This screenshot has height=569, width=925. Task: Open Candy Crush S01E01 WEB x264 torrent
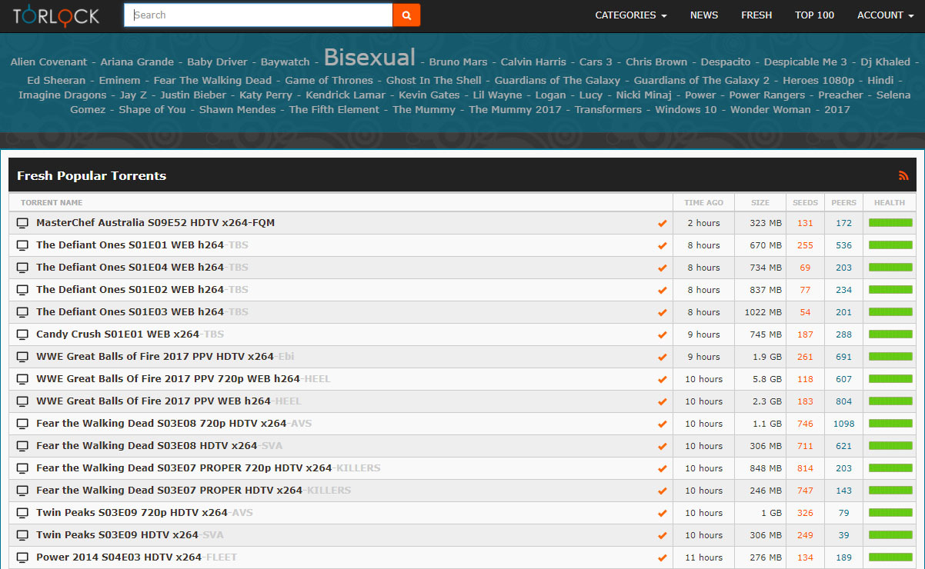point(130,334)
